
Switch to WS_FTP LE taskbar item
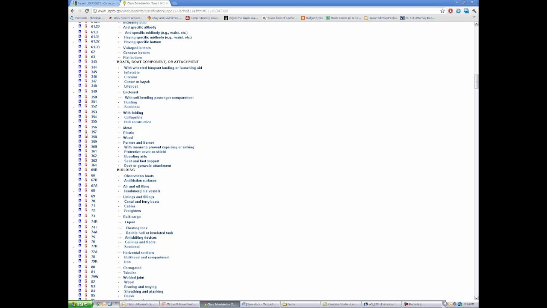pyautogui.click(x=381, y=304)
